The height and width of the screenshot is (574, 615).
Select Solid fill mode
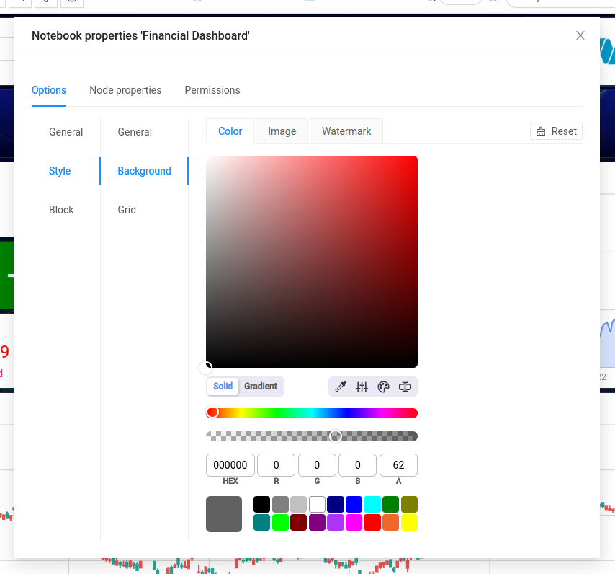223,387
